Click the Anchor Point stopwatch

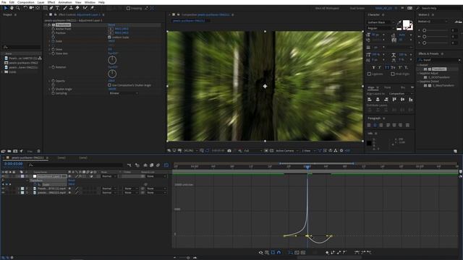tap(53, 29)
